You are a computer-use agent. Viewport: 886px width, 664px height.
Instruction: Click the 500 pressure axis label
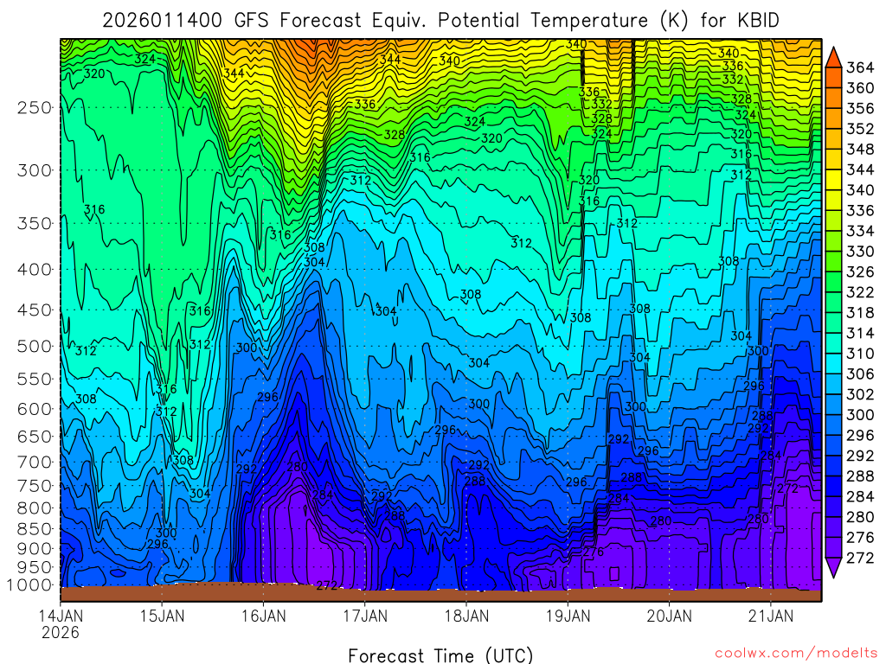click(x=34, y=346)
